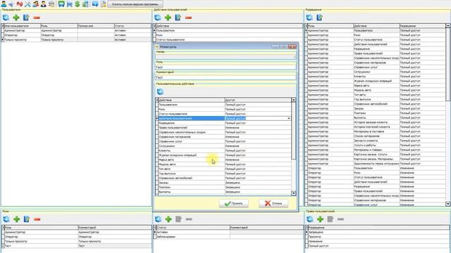Open the man in suit toolbar icon

coord(44,4)
